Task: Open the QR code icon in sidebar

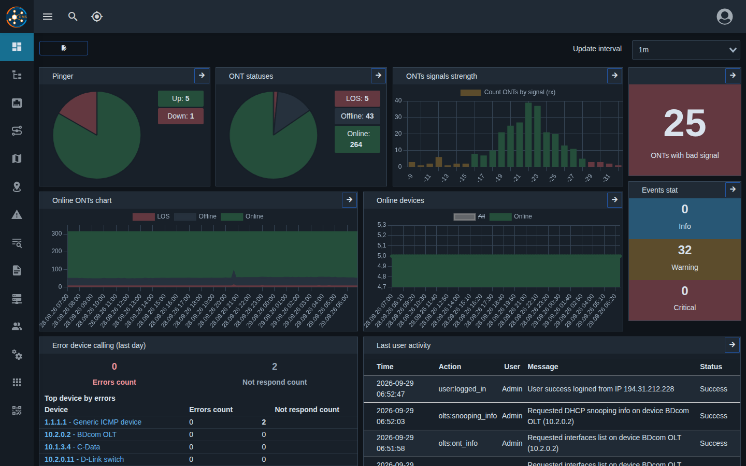Action: [17, 411]
